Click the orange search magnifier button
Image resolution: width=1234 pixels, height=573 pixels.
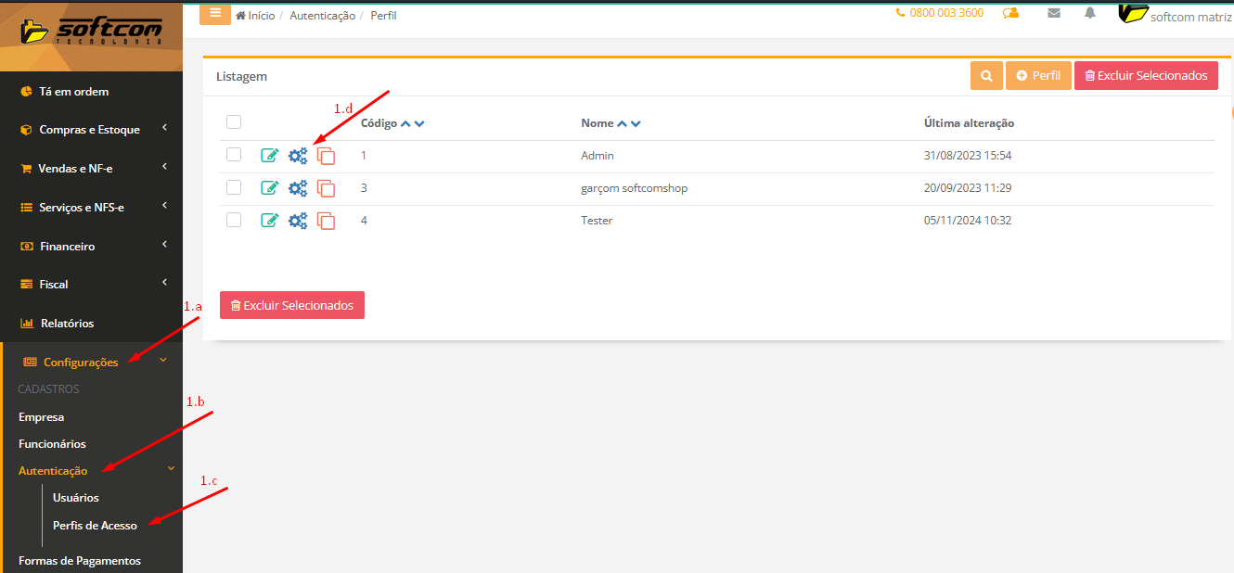point(986,76)
